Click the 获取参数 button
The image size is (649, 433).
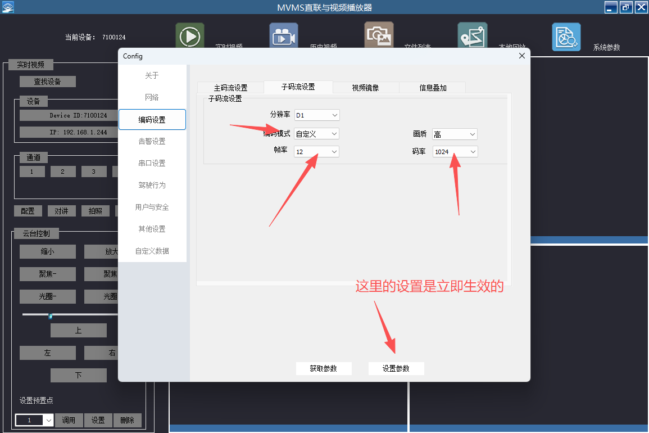point(324,368)
